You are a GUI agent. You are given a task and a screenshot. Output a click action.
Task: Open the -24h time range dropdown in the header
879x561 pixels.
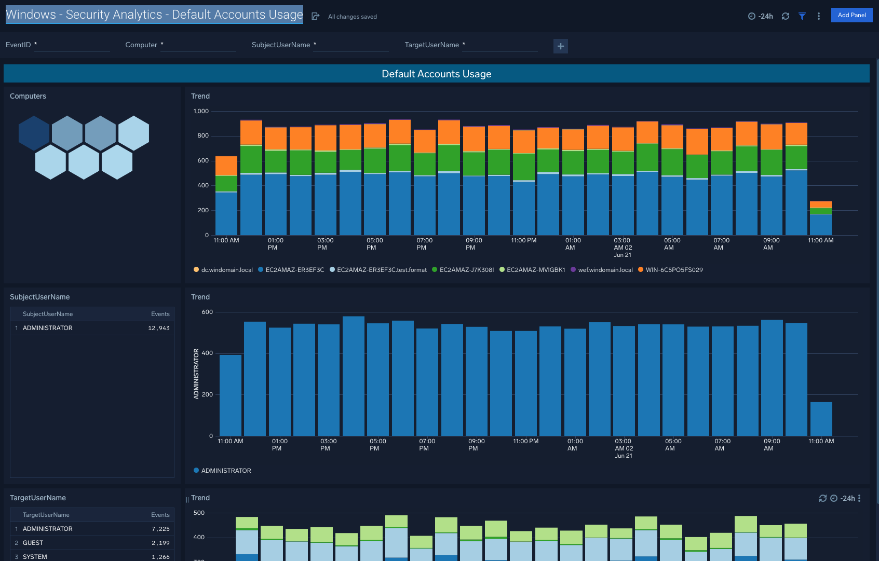pyautogui.click(x=764, y=16)
